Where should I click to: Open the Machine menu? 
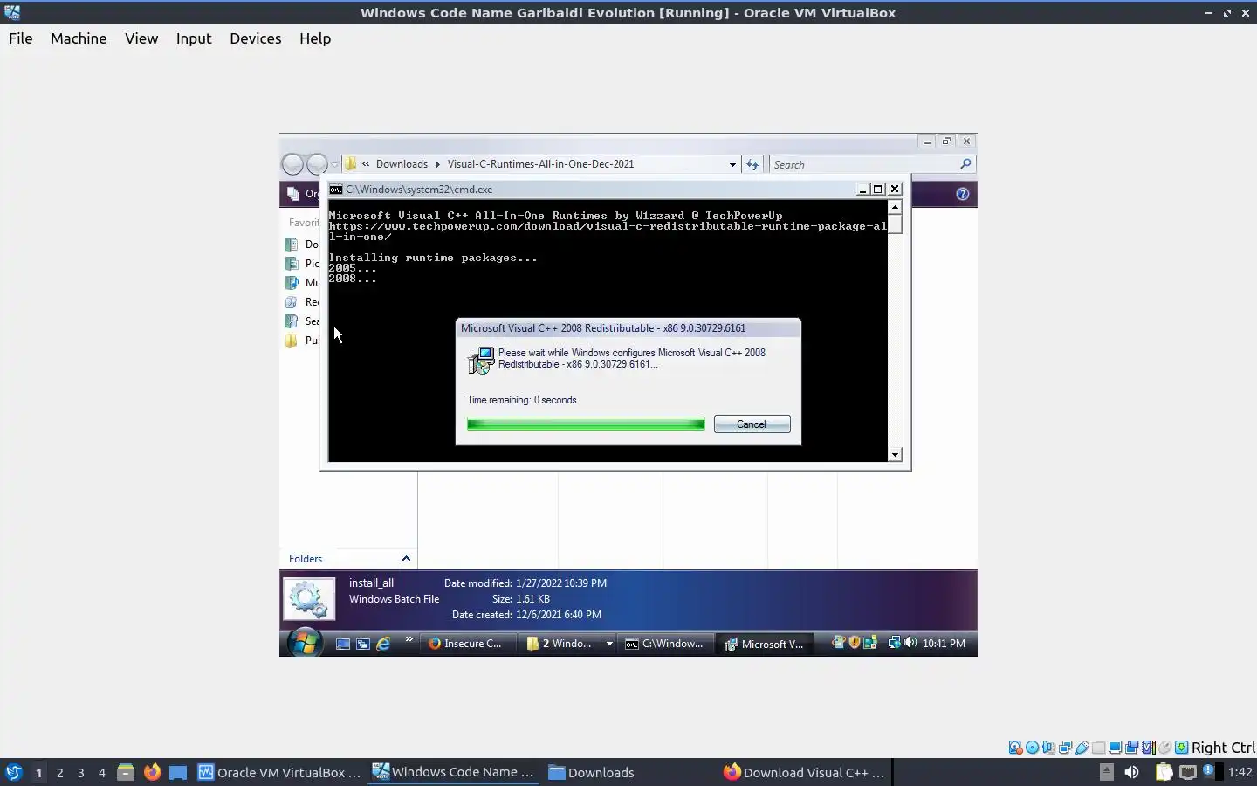point(79,38)
